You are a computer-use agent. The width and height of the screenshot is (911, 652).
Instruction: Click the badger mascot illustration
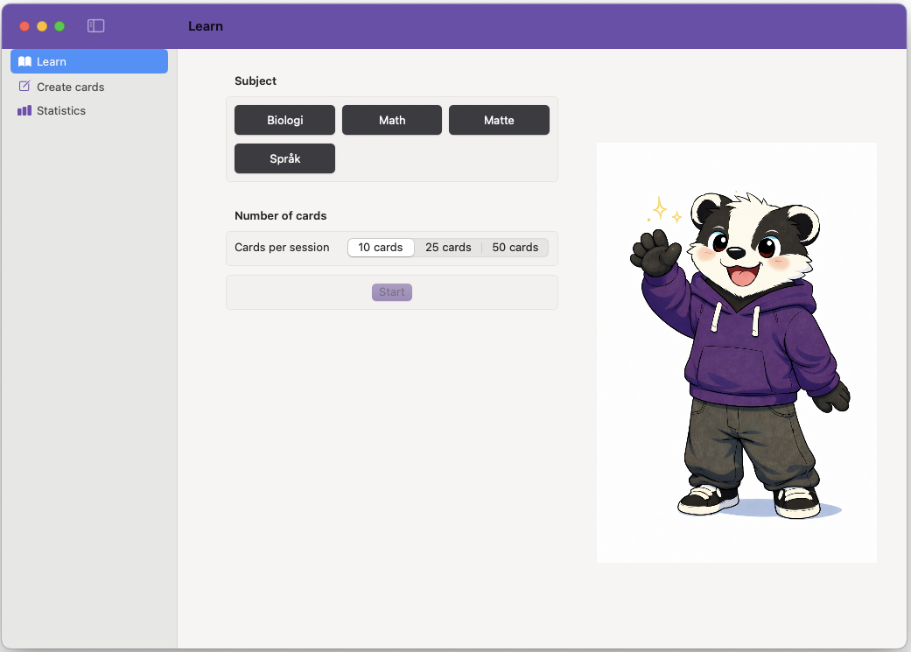coord(736,352)
